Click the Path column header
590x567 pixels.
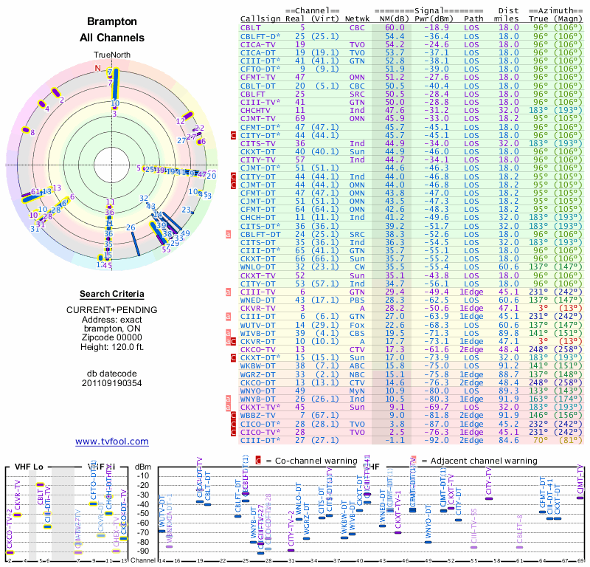(x=473, y=19)
